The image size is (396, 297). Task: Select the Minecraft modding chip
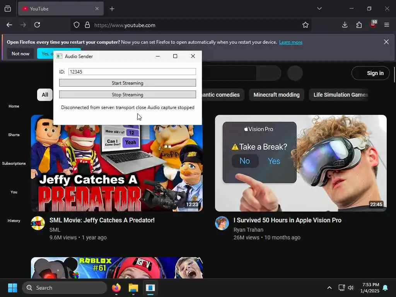pos(277,95)
